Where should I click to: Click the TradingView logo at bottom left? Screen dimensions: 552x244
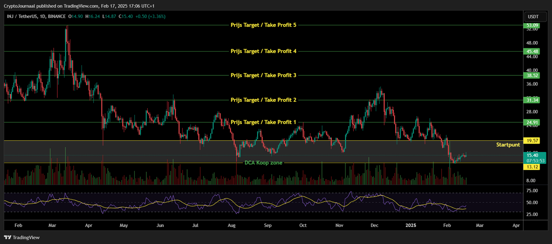click(21, 238)
